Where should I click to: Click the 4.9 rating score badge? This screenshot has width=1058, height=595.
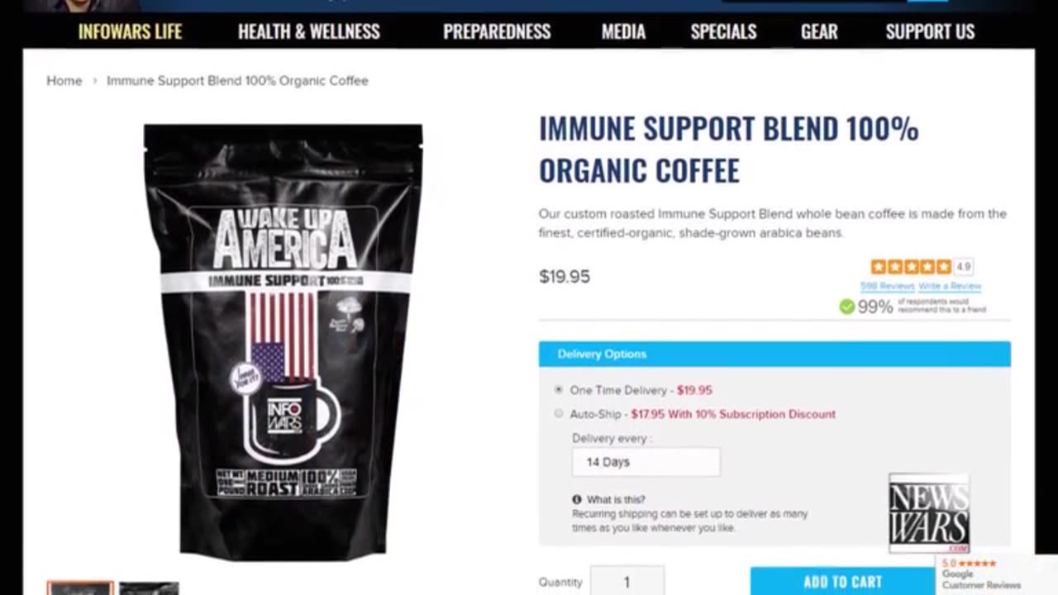[x=964, y=267]
